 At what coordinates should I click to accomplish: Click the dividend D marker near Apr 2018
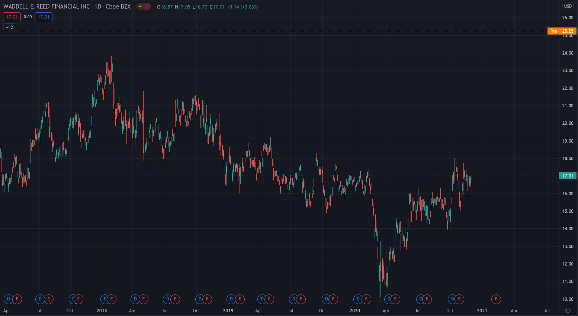pos(135,299)
